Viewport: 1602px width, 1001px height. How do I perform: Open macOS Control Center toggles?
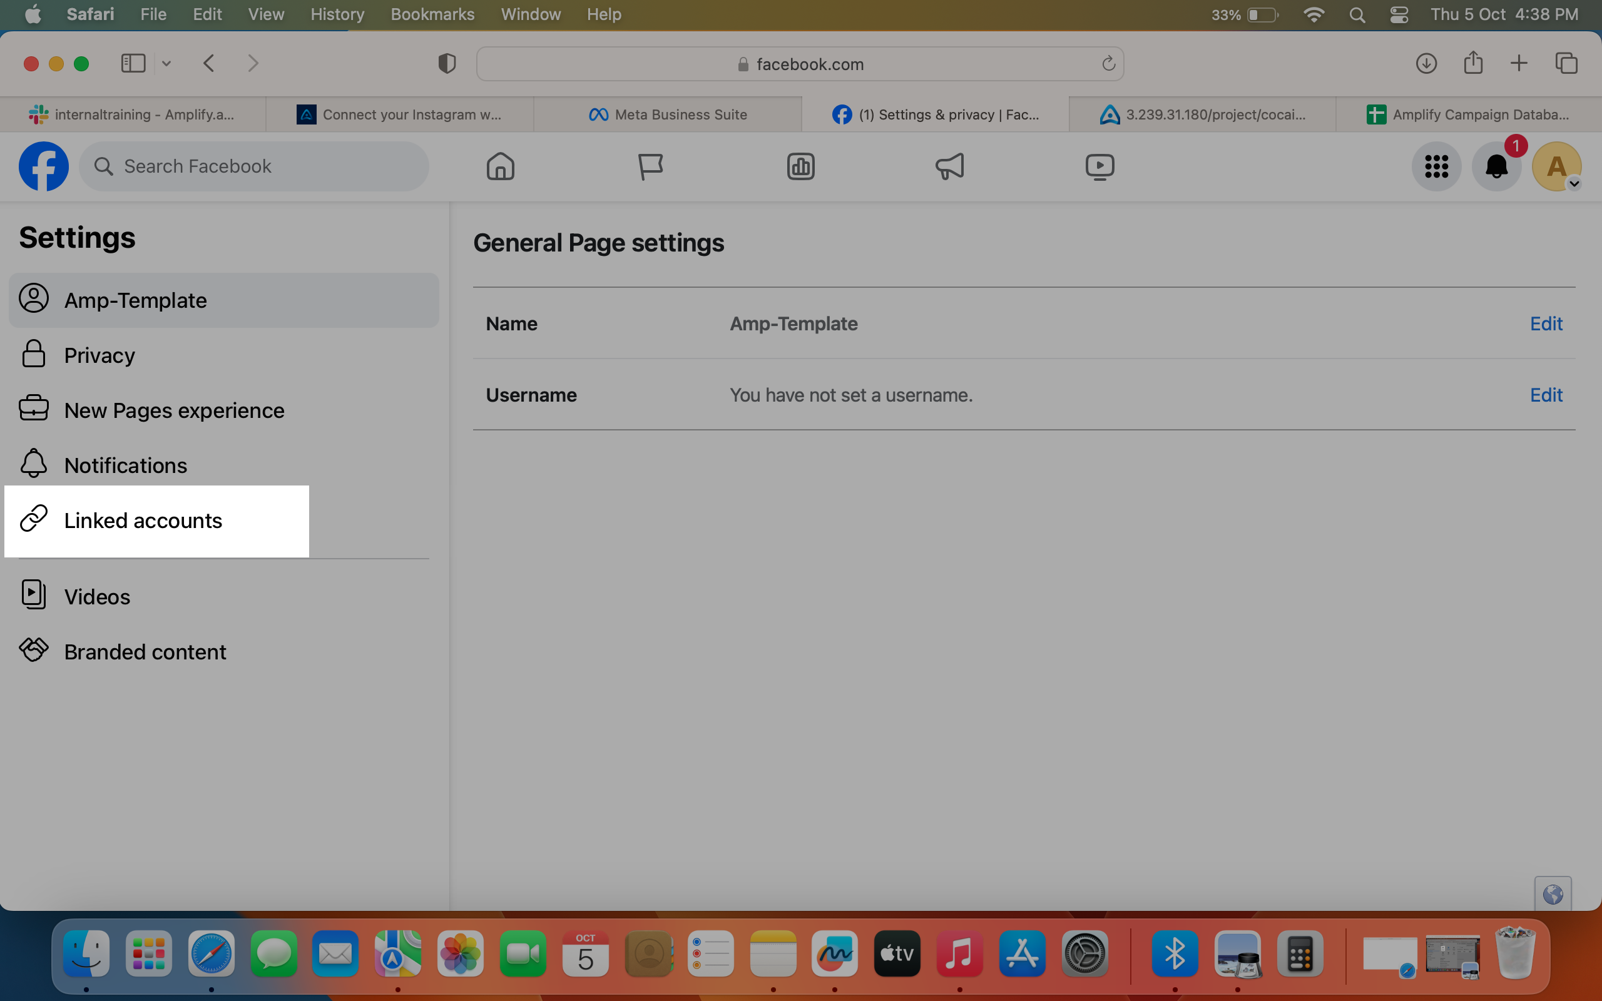1399,14
